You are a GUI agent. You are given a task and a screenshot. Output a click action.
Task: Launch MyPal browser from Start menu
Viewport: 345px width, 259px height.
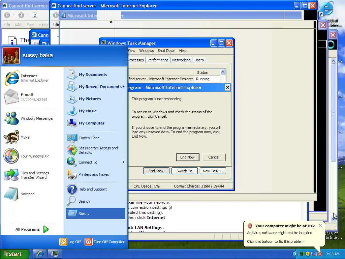pos(31,137)
